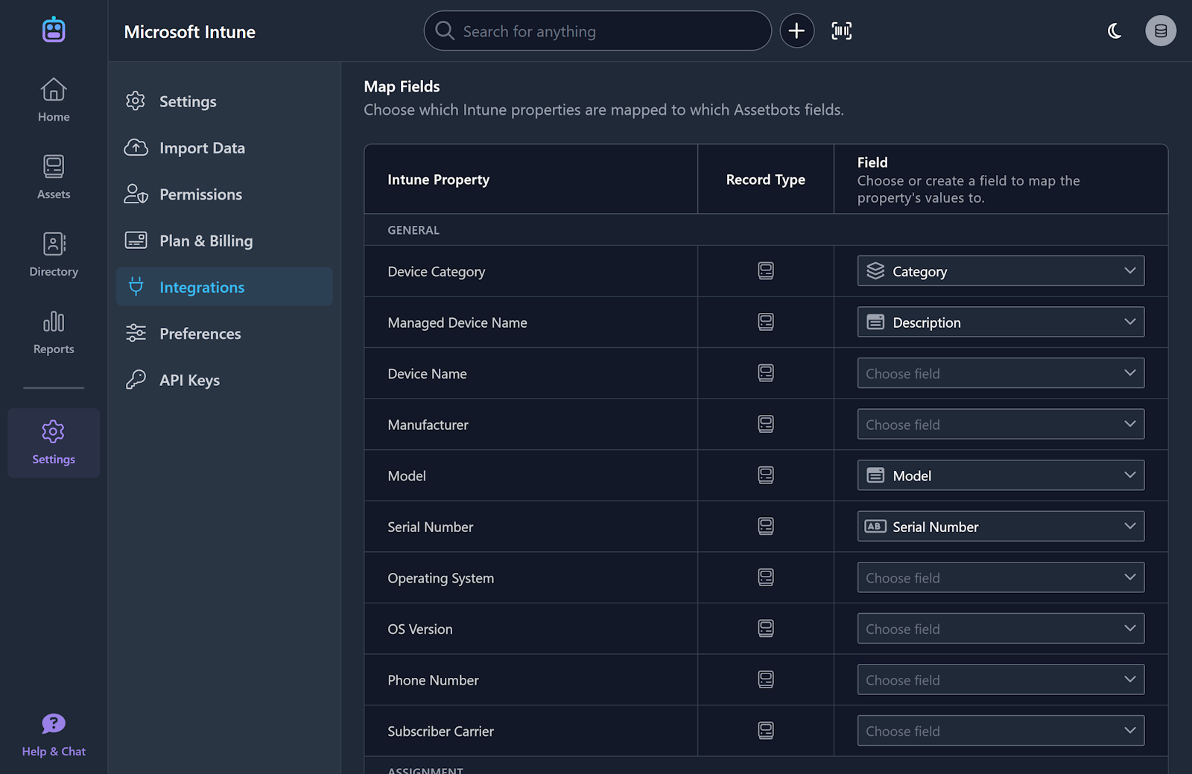Click record type icon for Device Name
Image resolution: width=1192 pixels, height=774 pixels.
(x=766, y=373)
